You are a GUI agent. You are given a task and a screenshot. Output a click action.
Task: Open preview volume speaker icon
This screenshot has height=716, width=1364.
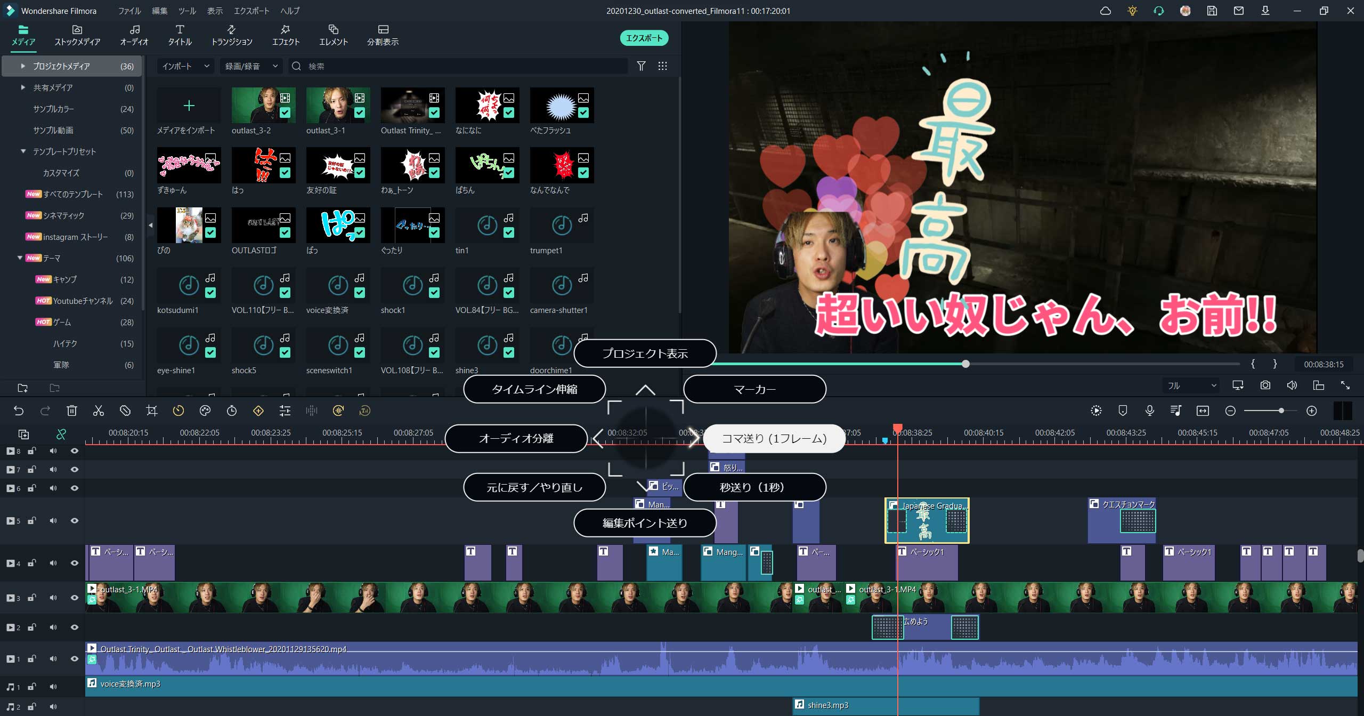[1292, 385]
